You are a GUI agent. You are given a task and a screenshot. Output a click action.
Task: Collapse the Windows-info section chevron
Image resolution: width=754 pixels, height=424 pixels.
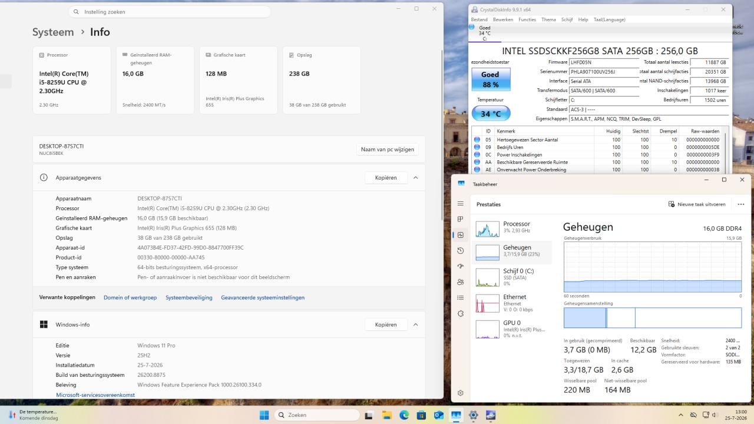pyautogui.click(x=416, y=324)
